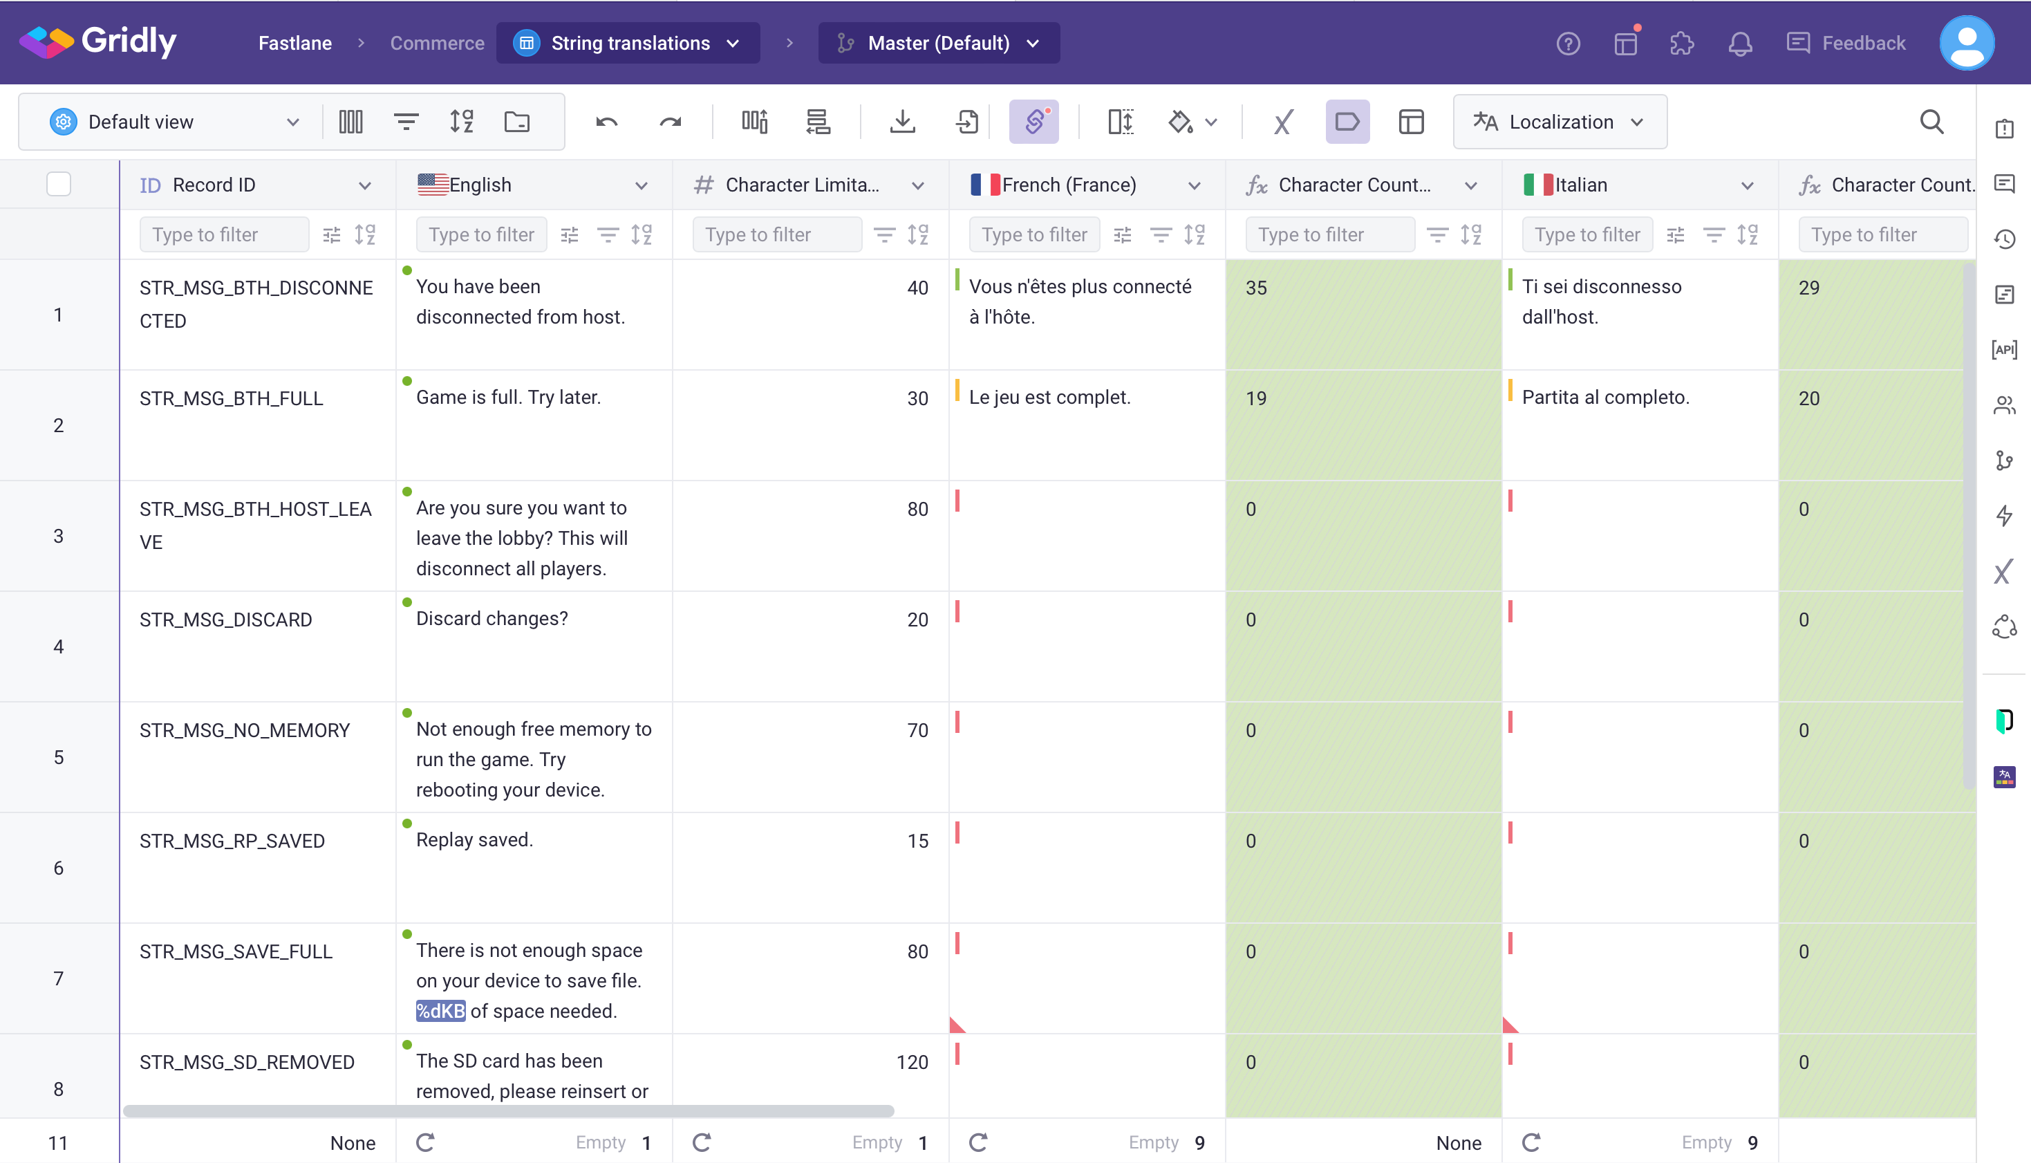Screen dimensions: 2031x1163
Task: Open the search magnifier icon
Action: (x=1931, y=122)
